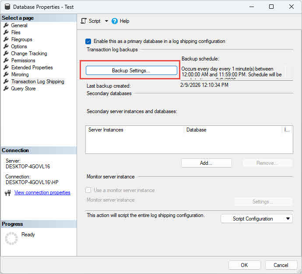
Task: Click the connection plug icon
Action: pos(8,192)
